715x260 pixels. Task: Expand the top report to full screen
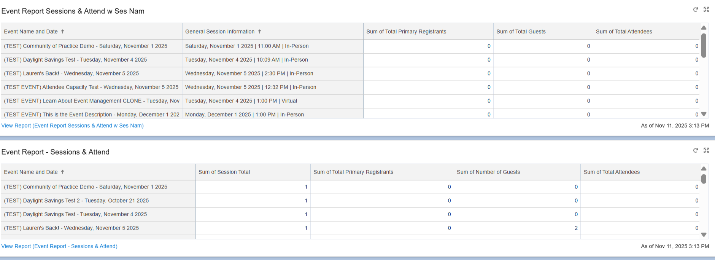706,10
